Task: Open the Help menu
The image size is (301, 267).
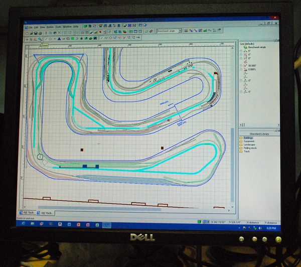Action: click(x=76, y=27)
